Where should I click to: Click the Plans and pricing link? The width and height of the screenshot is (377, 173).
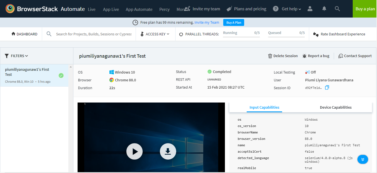pyautogui.click(x=250, y=9)
